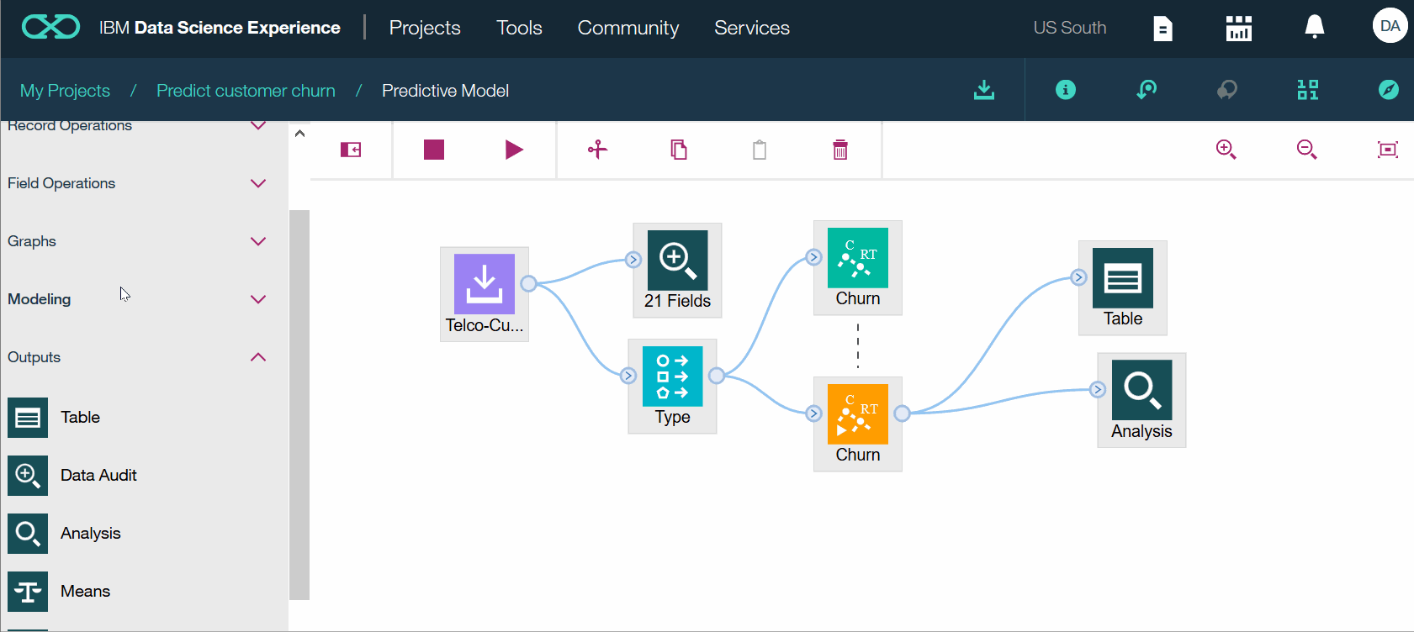Open the DA user avatar menu
This screenshot has height=632, width=1414.
click(x=1390, y=26)
